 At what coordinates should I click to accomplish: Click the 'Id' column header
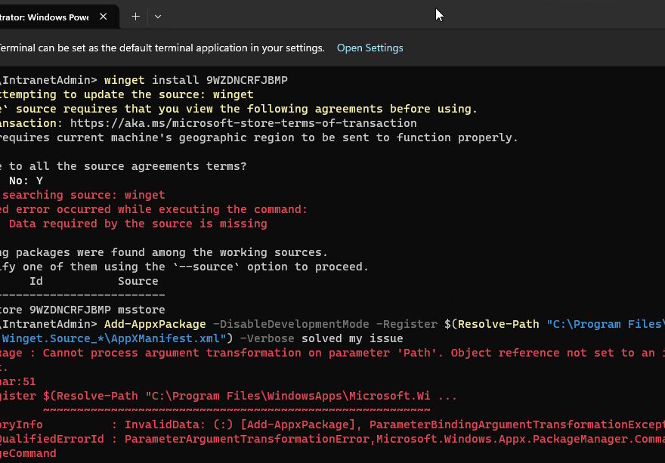pos(36,281)
